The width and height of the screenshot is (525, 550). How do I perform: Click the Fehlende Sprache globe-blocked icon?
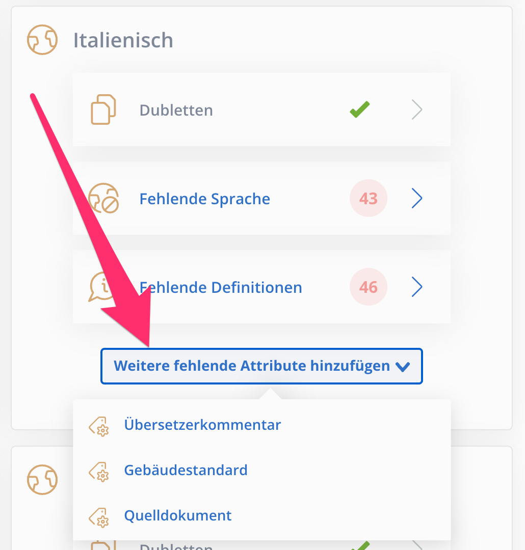click(x=103, y=198)
